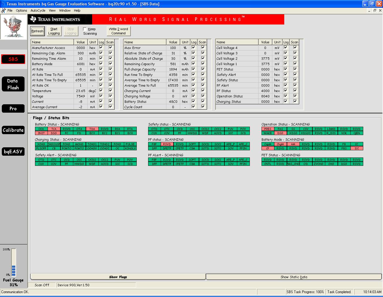Click the Battery Mode value 6081
Screen dimensions: 383x297
coord(81,64)
